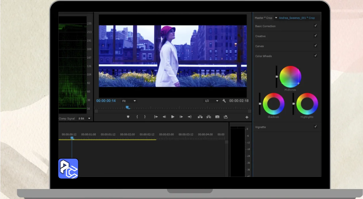Image resolution: width=363 pixels, height=199 pixels.
Task: Click the PC logo icon
Action: (68, 169)
